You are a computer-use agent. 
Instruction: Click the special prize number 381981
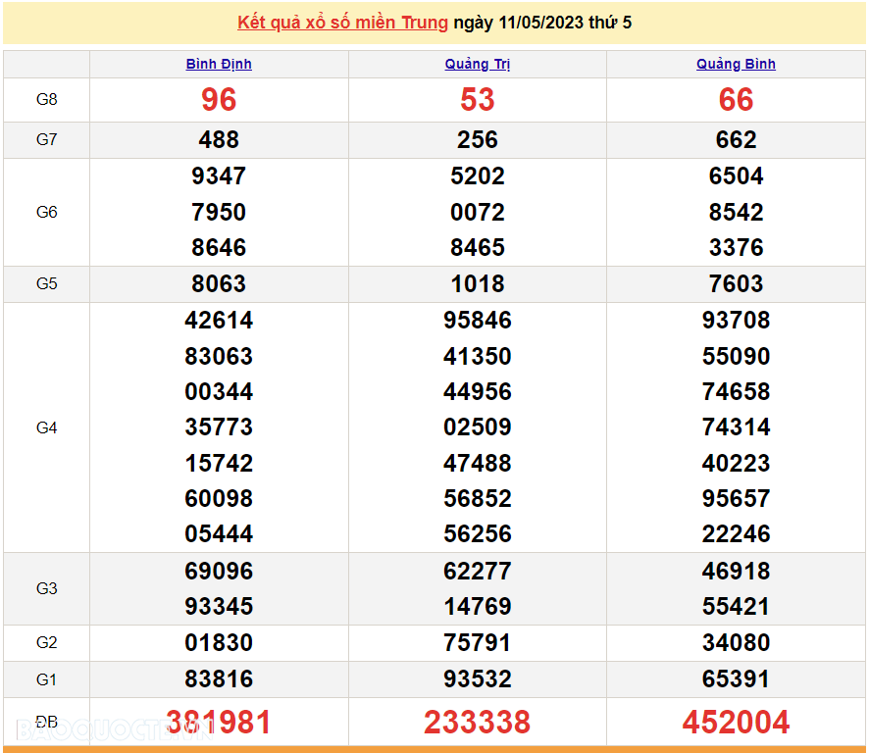pos(219,723)
